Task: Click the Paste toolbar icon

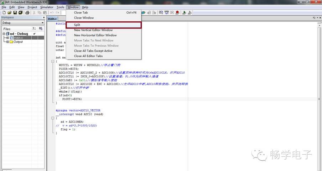Action: coord(45,12)
